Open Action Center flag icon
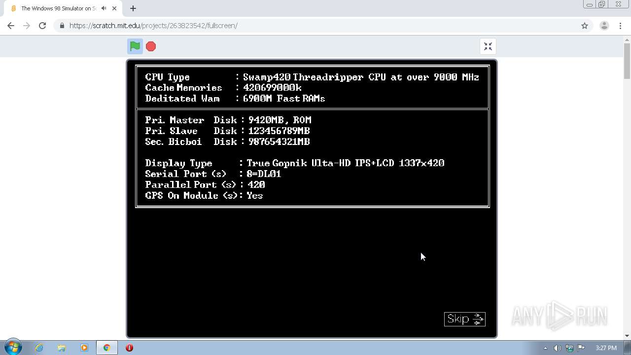 (581, 348)
